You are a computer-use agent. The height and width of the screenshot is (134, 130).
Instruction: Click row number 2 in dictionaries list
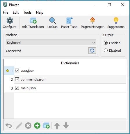[12, 80]
